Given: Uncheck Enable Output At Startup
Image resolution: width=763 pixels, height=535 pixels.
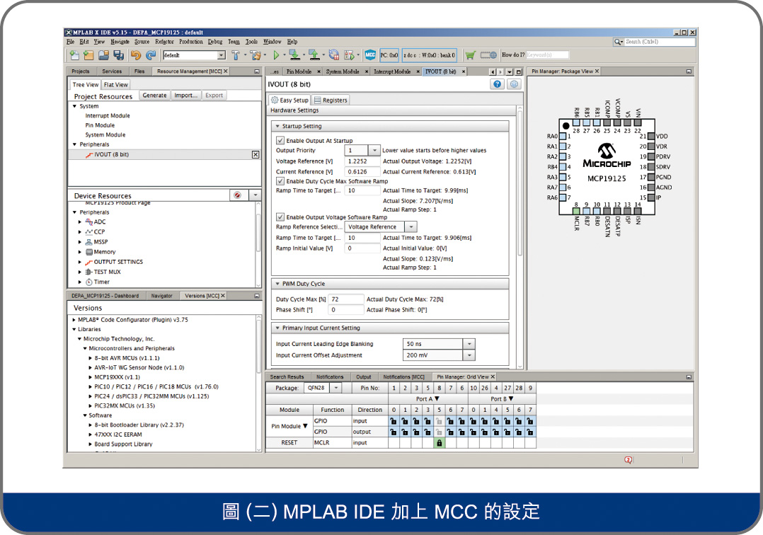Looking at the screenshot, I should coord(280,141).
